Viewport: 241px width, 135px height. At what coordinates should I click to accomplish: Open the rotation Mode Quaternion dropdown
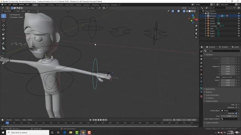(x=228, y=77)
